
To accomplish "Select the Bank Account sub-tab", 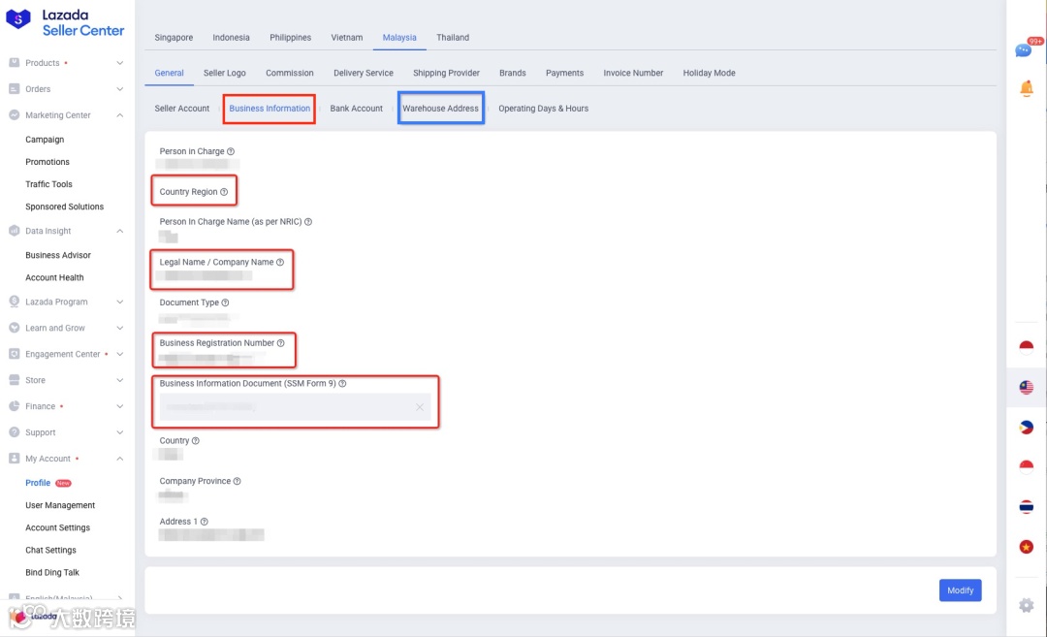I will pyautogui.click(x=356, y=109).
